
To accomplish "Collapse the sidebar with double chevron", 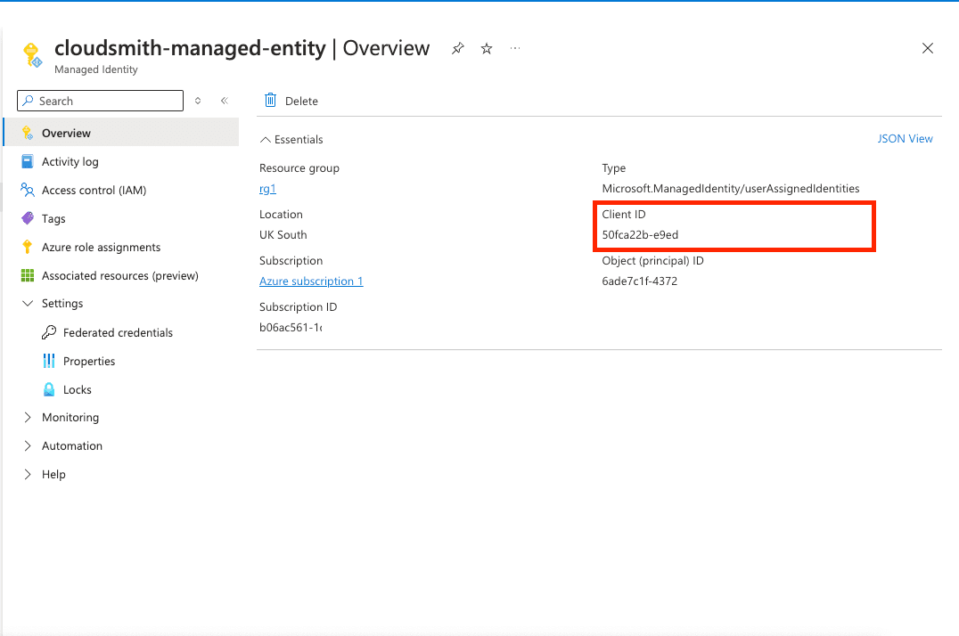I will point(225,102).
